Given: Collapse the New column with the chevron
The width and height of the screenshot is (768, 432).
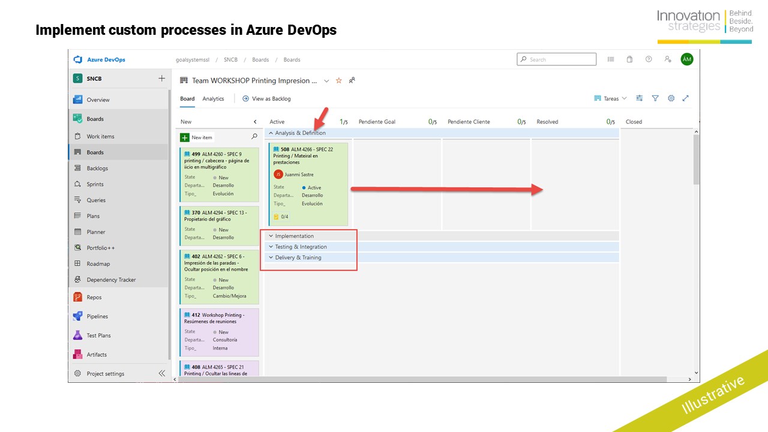Looking at the screenshot, I should [x=255, y=122].
